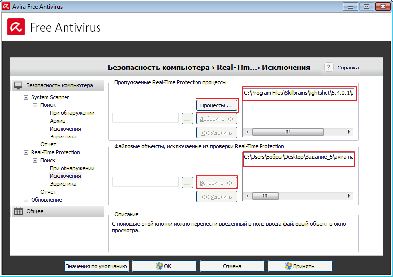
Task: Select the Архив tree item
Action: [x=58, y=121]
